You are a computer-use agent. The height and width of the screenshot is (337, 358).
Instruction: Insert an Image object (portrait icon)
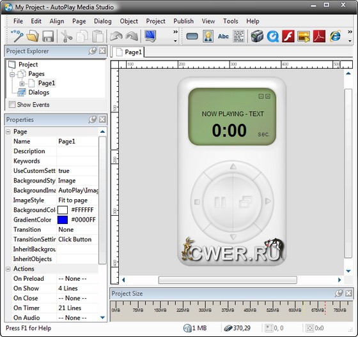[x=208, y=36]
